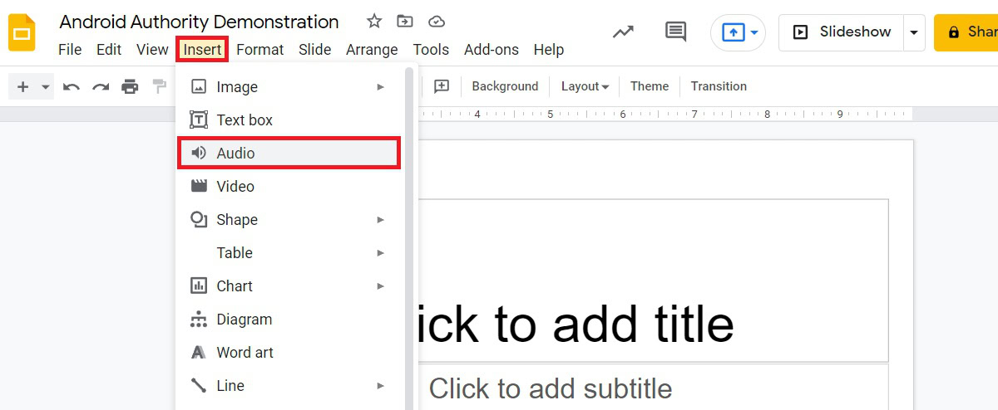Expand the Shape submenu arrow
This screenshot has width=998, height=410.
point(380,220)
